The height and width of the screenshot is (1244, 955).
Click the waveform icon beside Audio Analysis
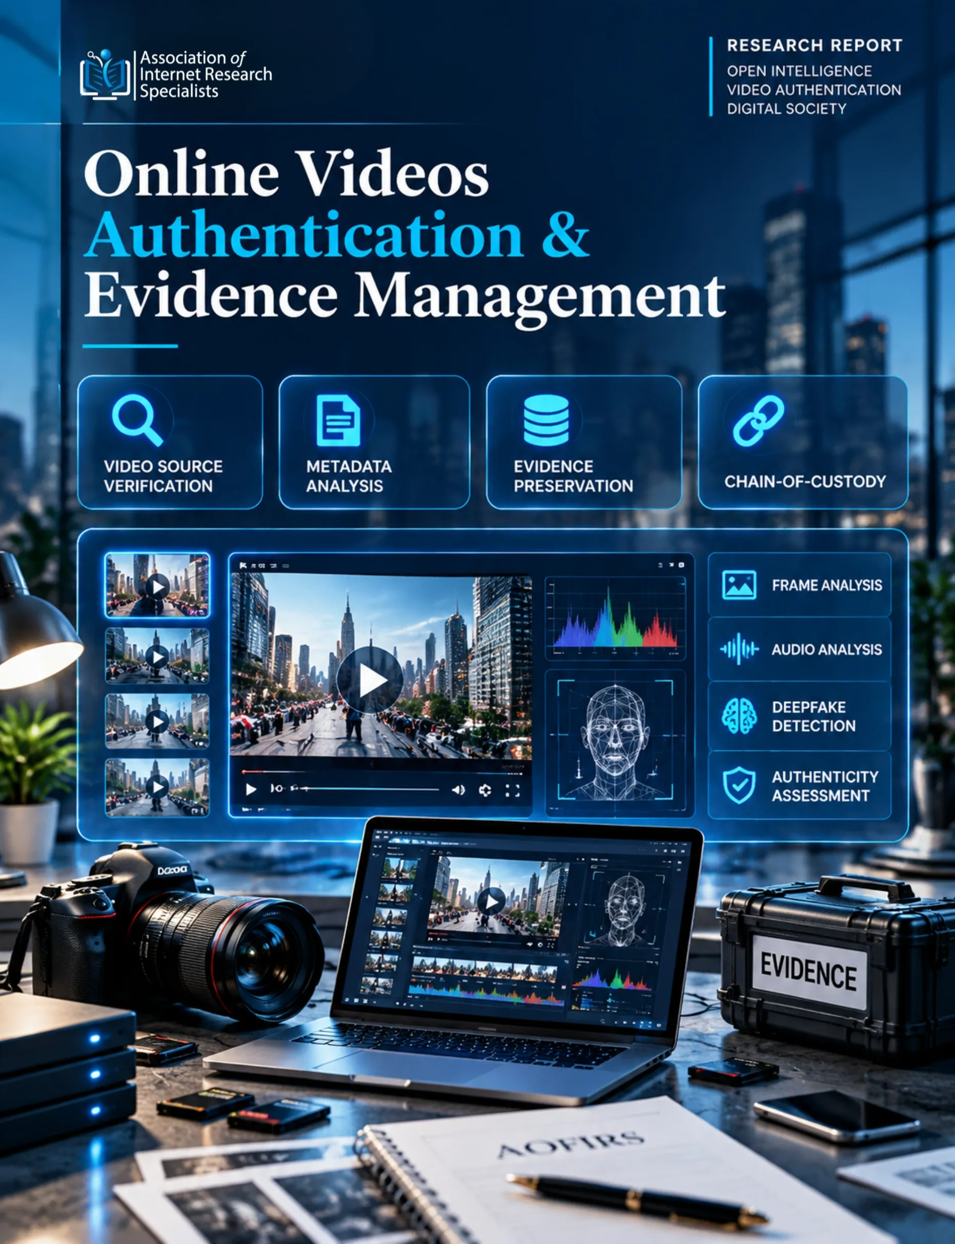739,649
